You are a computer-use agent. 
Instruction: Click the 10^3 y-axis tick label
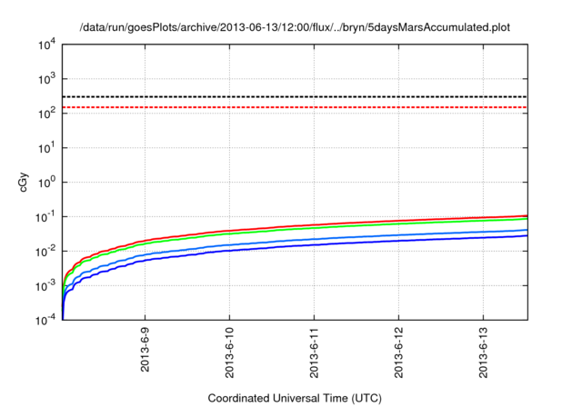(x=46, y=79)
